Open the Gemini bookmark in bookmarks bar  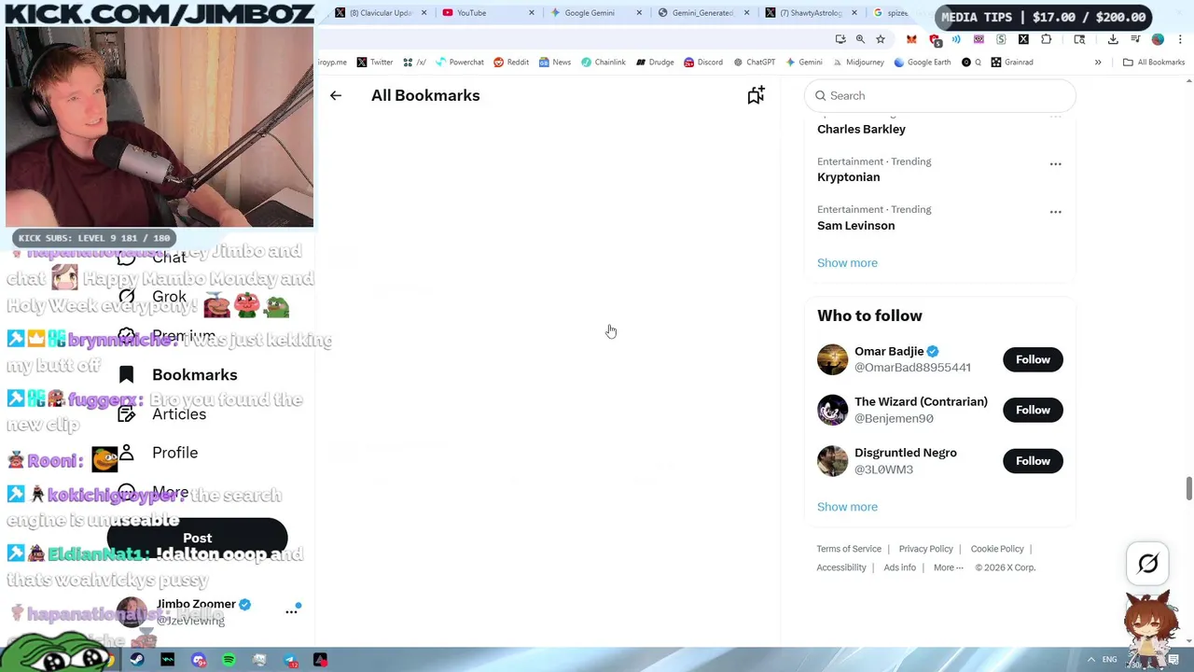803,63
